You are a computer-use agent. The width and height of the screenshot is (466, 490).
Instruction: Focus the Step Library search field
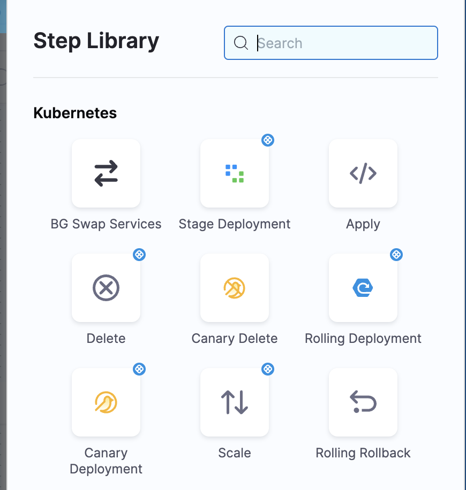[331, 43]
